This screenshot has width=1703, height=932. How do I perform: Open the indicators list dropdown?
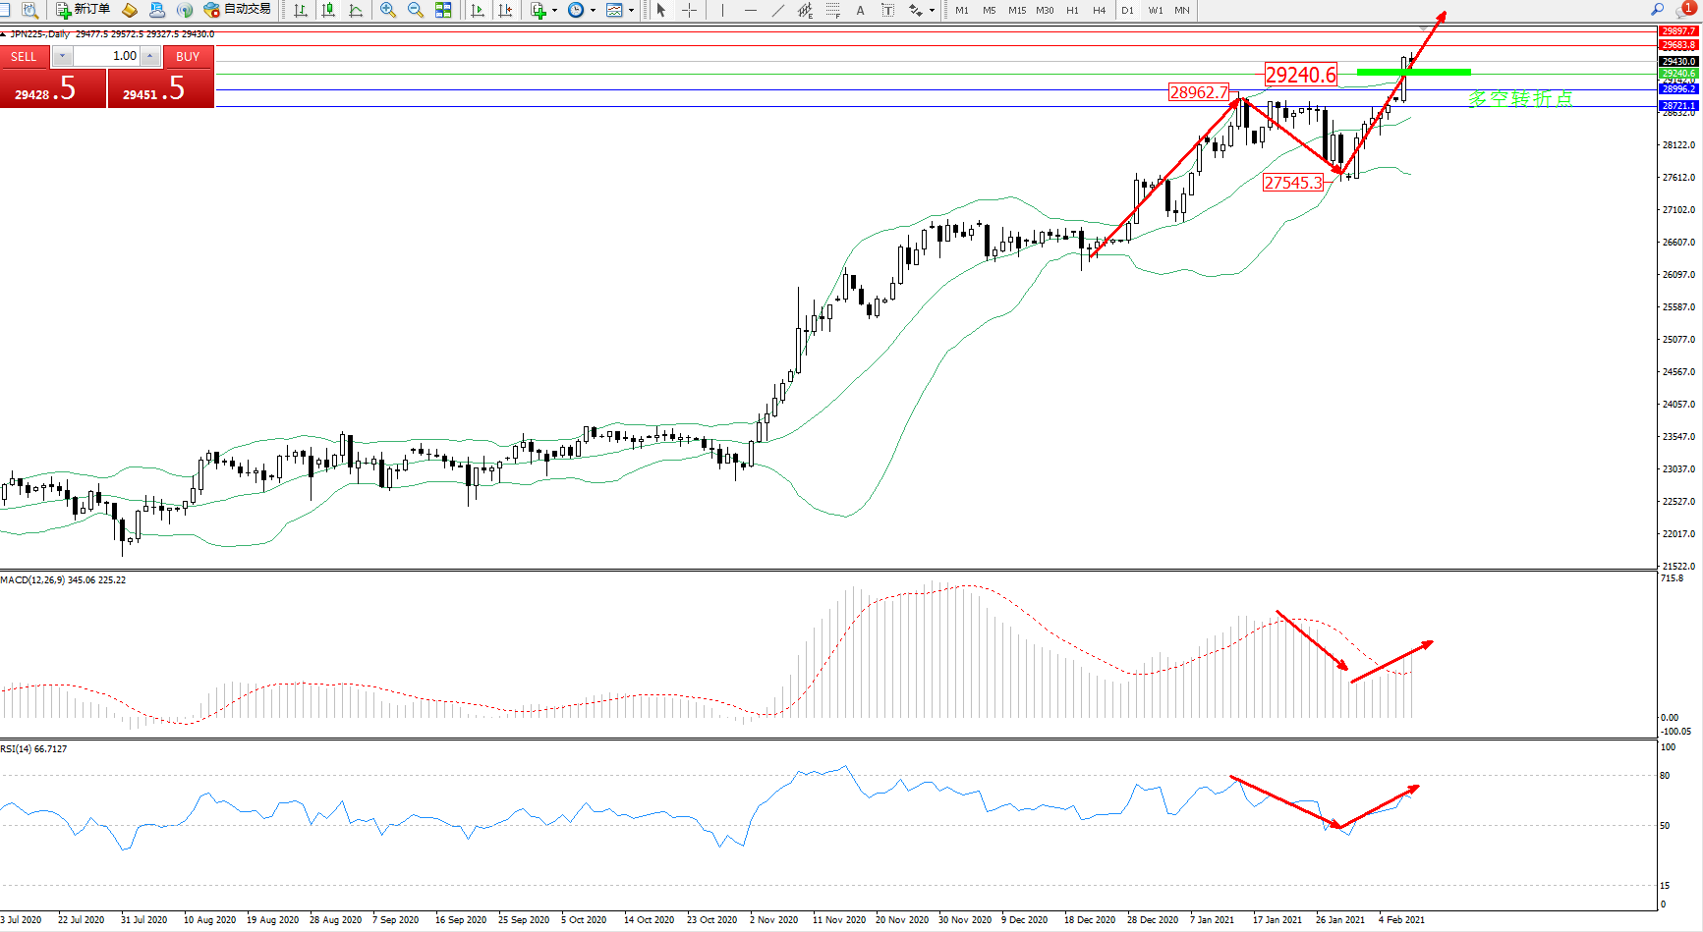pos(554,10)
